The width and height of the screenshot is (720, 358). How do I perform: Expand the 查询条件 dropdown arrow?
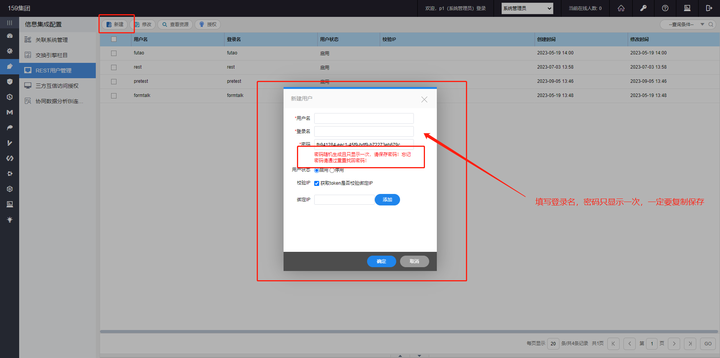pos(702,25)
